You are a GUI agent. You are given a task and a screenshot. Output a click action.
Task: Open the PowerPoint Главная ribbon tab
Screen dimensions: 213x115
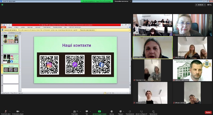coord(10,27)
